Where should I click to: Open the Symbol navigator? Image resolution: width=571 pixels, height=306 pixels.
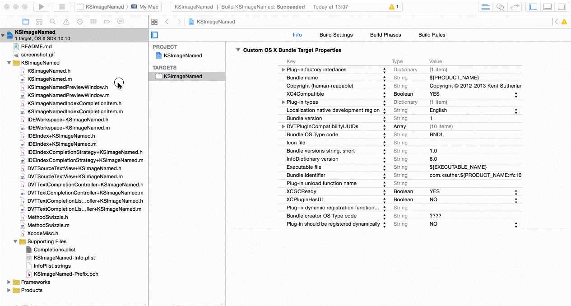39,22
